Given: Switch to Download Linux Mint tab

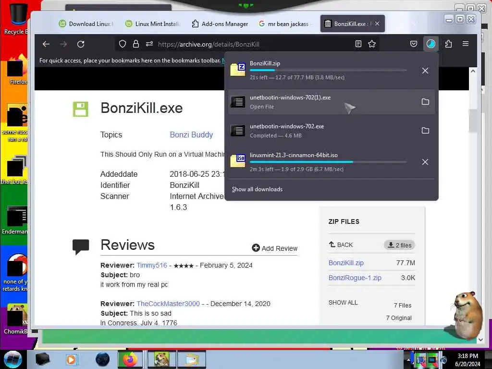Looking at the screenshot, I should pyautogui.click(x=86, y=24).
